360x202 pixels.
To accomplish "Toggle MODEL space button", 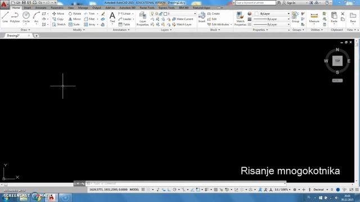I will click(x=134, y=190).
